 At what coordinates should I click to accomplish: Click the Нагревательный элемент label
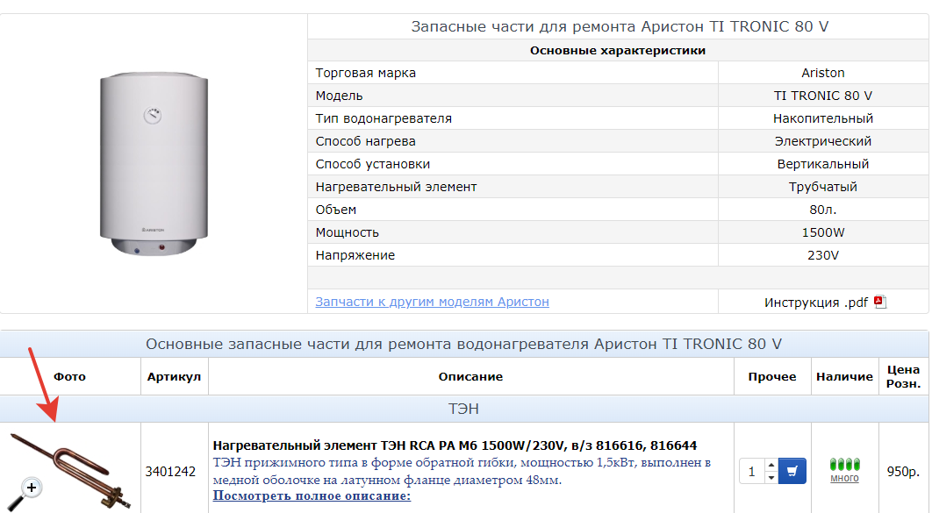(x=396, y=187)
